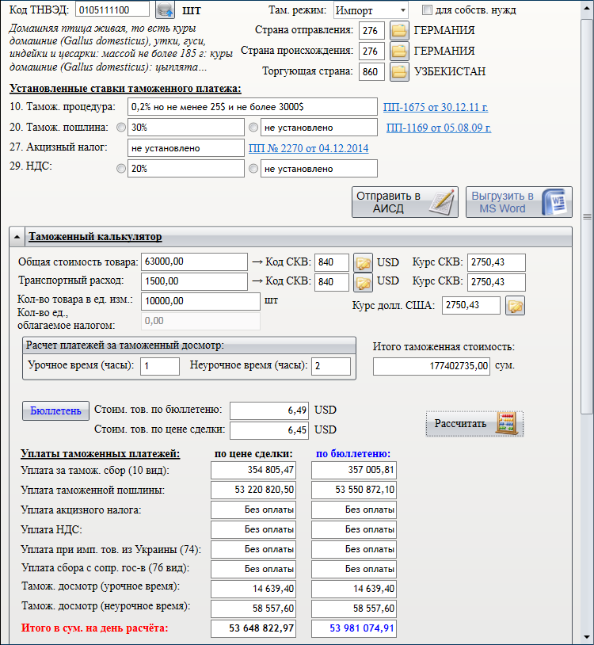Open the Курс долл. США rate picker icon
The height and width of the screenshot is (645, 594).
point(515,306)
